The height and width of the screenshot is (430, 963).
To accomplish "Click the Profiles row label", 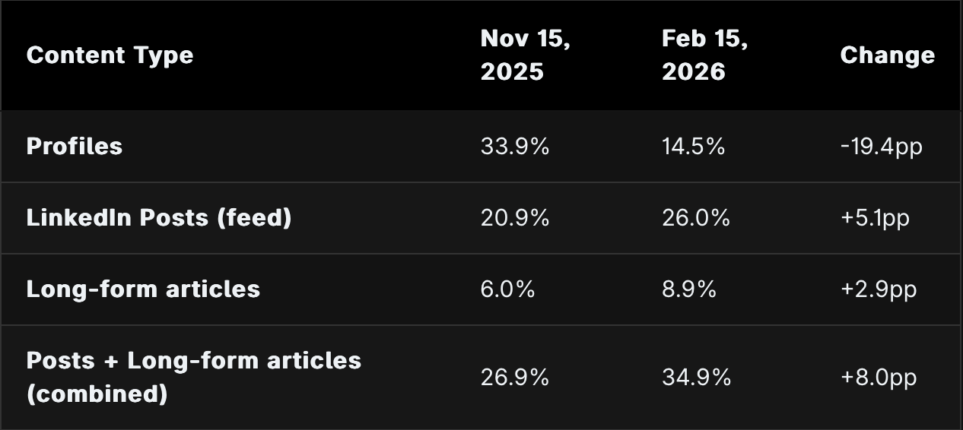I will click(75, 146).
